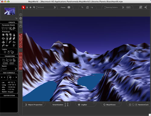
Task: Click the clock time icon
Action: 21,15
